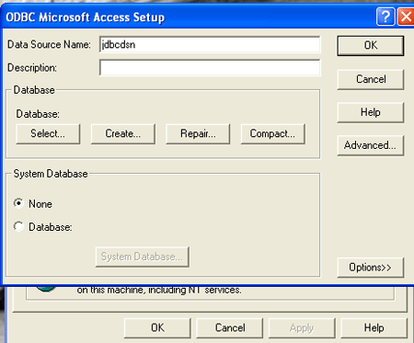
Task: Expand dialog with Options>> button
Action: [x=371, y=268]
